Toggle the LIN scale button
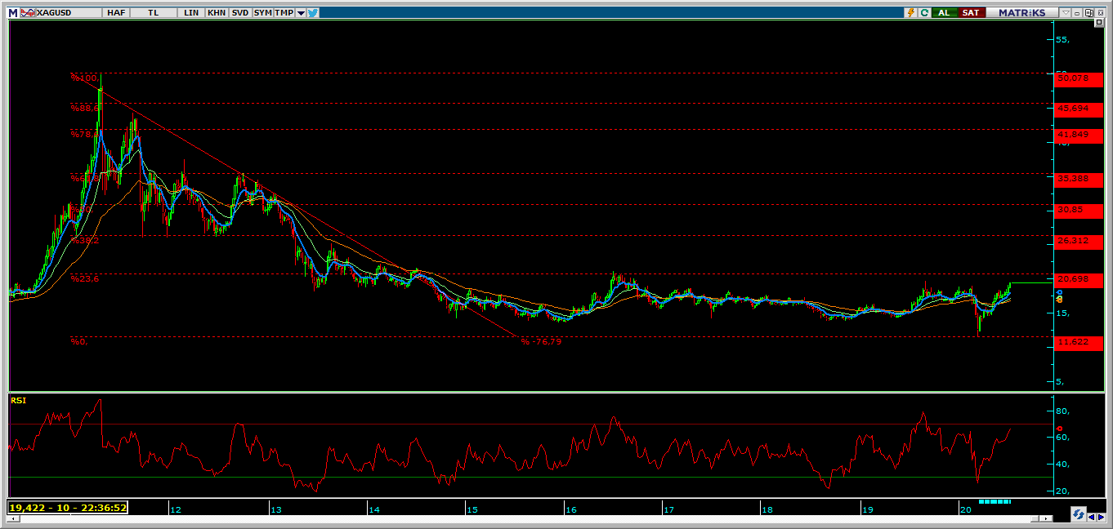Image resolution: width=1113 pixels, height=529 pixels. click(x=191, y=13)
